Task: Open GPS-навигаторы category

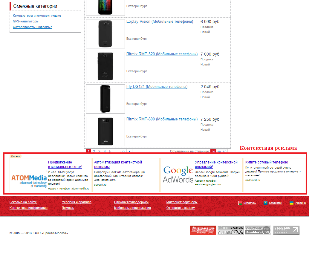Action: point(26,21)
